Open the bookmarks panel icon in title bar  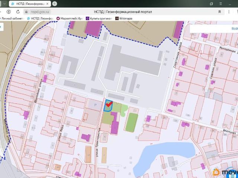[211, 4]
